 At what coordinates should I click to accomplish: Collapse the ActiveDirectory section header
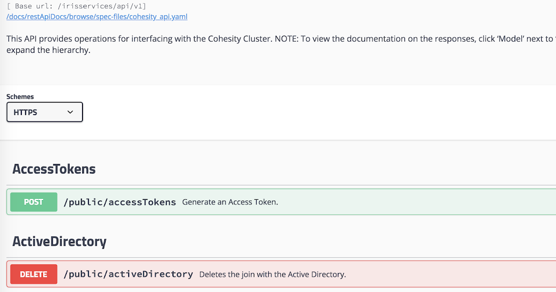point(59,241)
